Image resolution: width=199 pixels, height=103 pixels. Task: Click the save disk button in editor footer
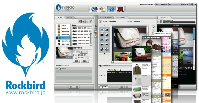tap(121, 87)
